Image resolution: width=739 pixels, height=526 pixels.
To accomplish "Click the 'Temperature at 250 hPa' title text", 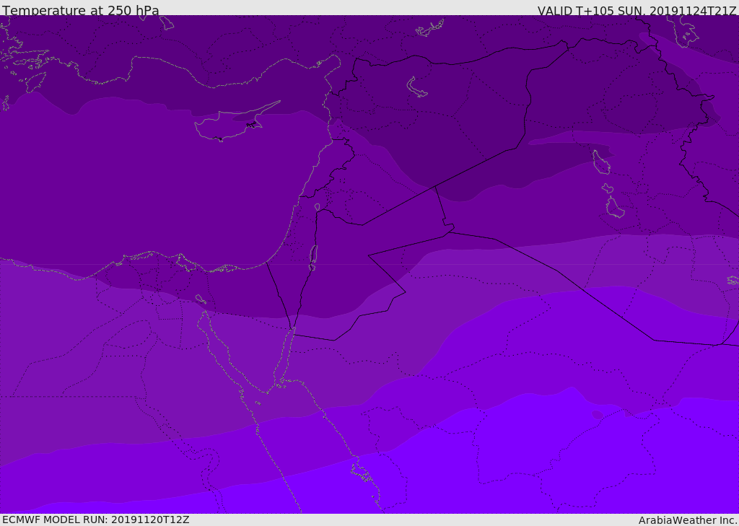I will (x=81, y=10).
